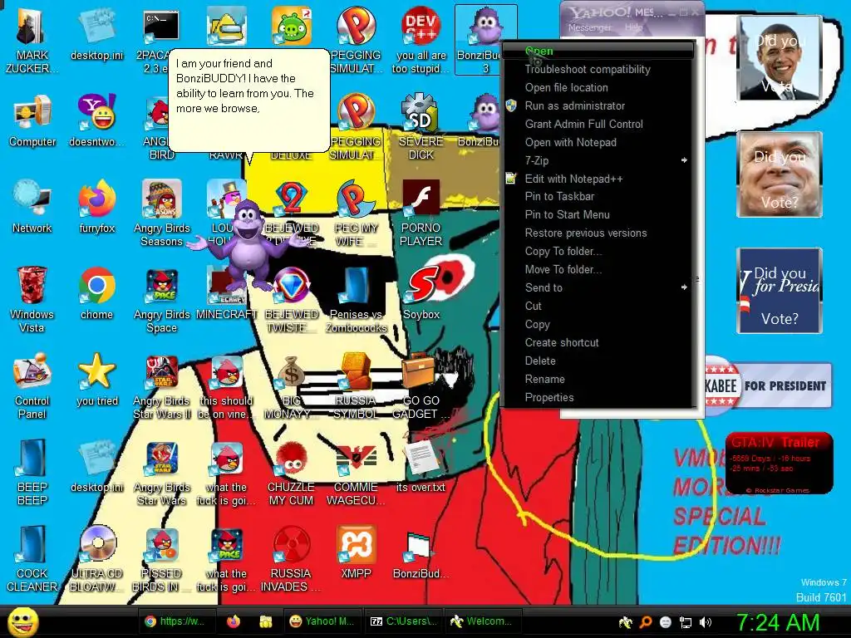
Task: Open the BIG MONAYY money bag icon
Action: click(292, 387)
